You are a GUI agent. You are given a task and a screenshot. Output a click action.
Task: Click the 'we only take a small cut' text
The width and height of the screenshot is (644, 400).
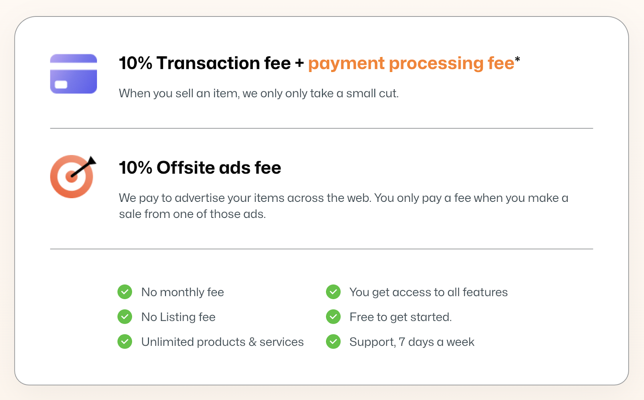pyautogui.click(x=259, y=93)
